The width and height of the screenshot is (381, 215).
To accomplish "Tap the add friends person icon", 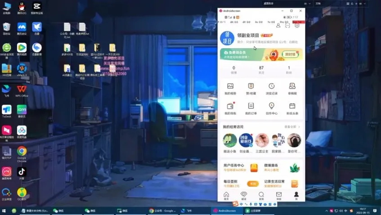I will tap(278, 26).
